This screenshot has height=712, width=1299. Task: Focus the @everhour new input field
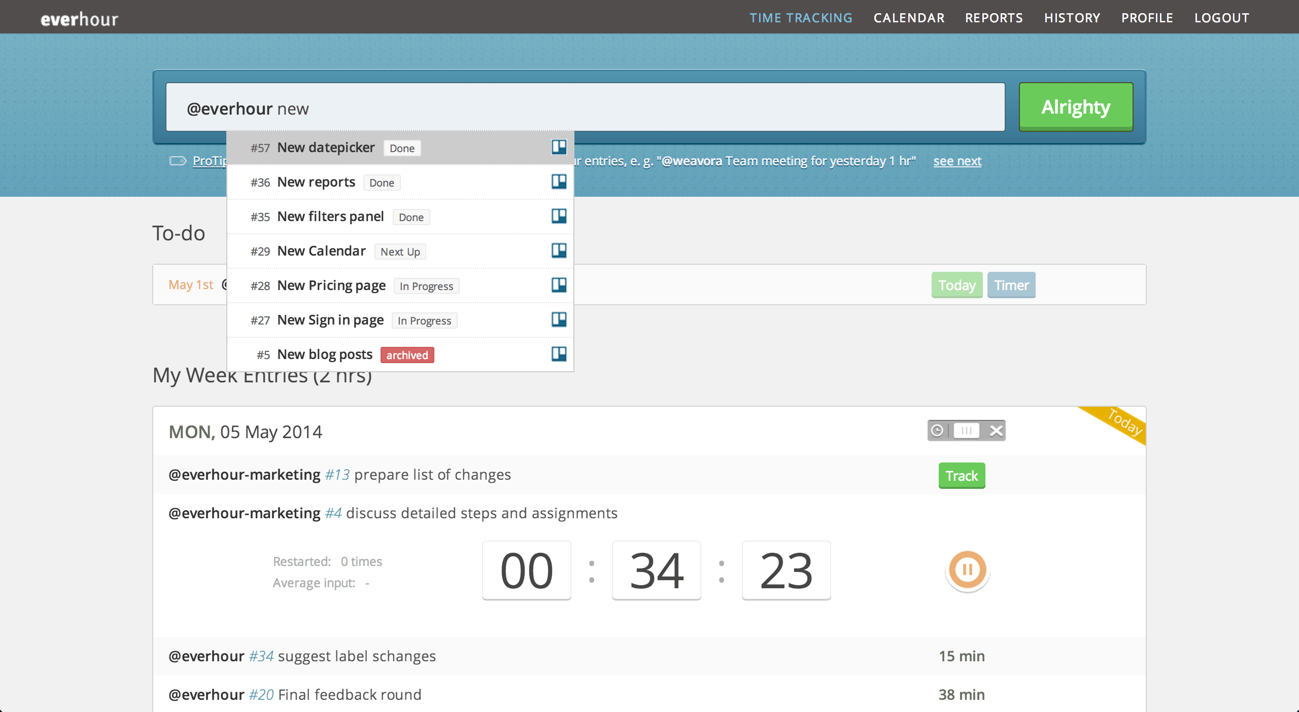(585, 108)
